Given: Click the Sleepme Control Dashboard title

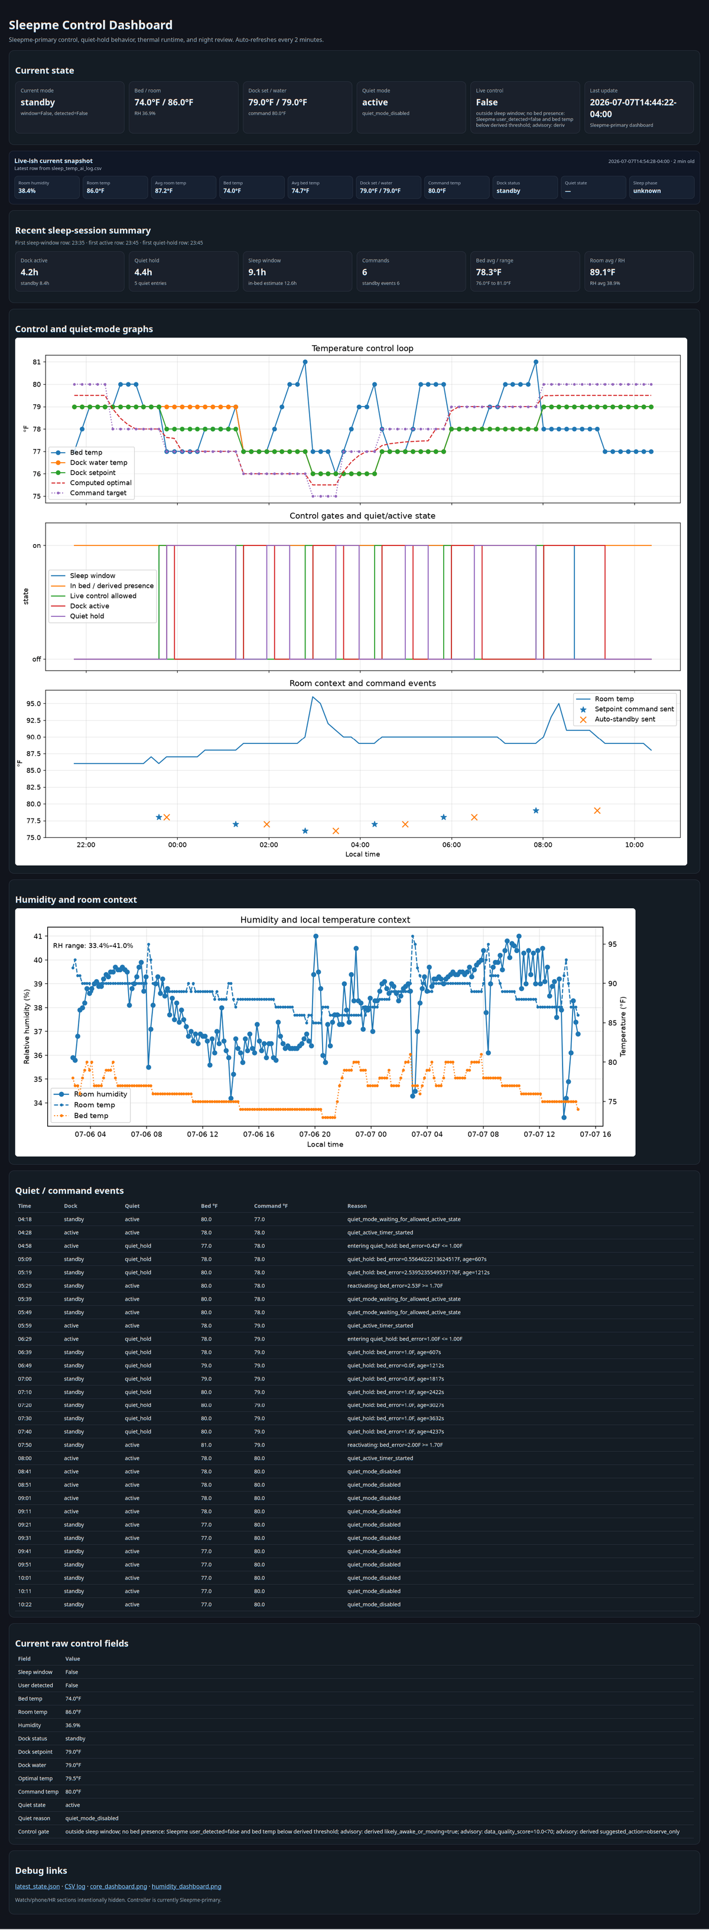Looking at the screenshot, I should click(x=90, y=25).
